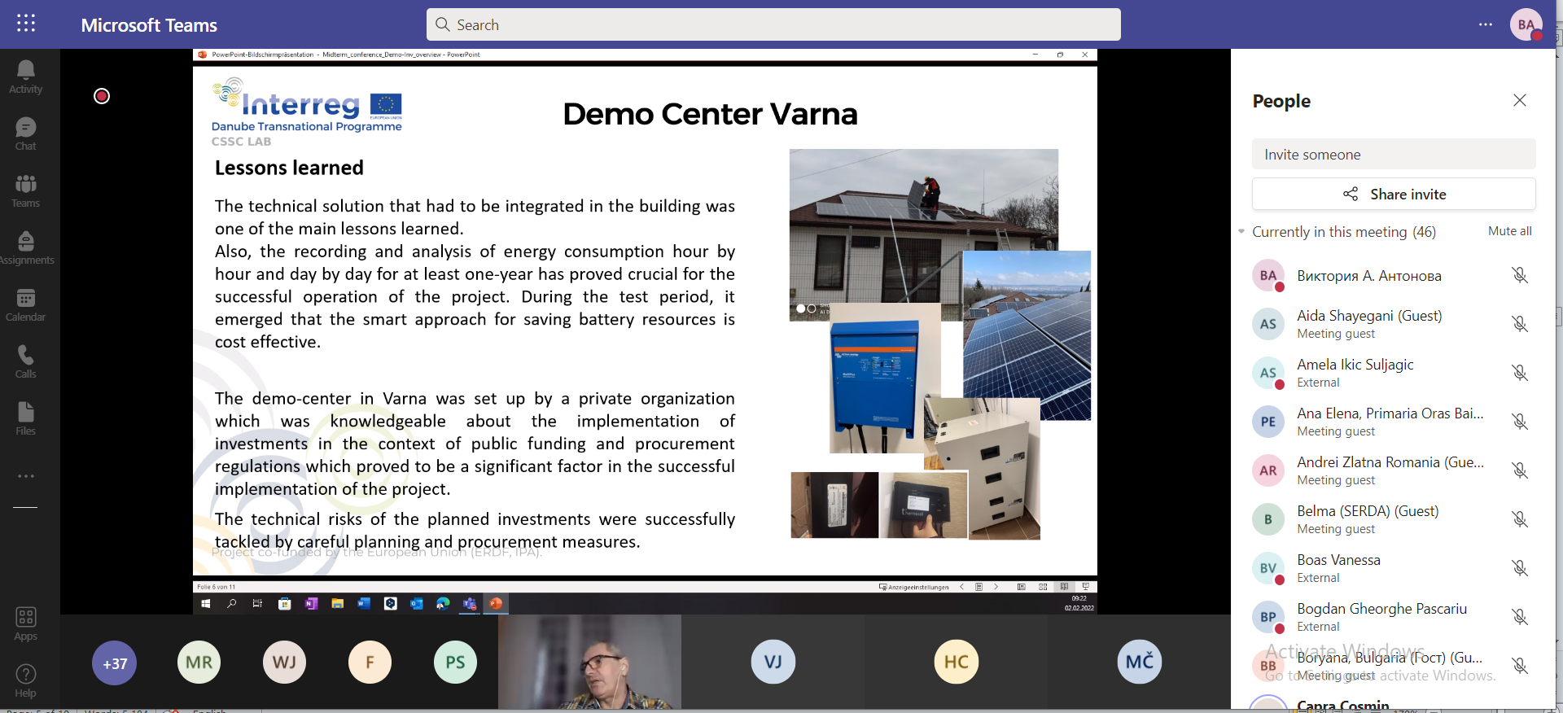Toggle mic icon for Andrei Zlatna Romania
Viewport: 1563px width, 713px height.
pos(1520,470)
